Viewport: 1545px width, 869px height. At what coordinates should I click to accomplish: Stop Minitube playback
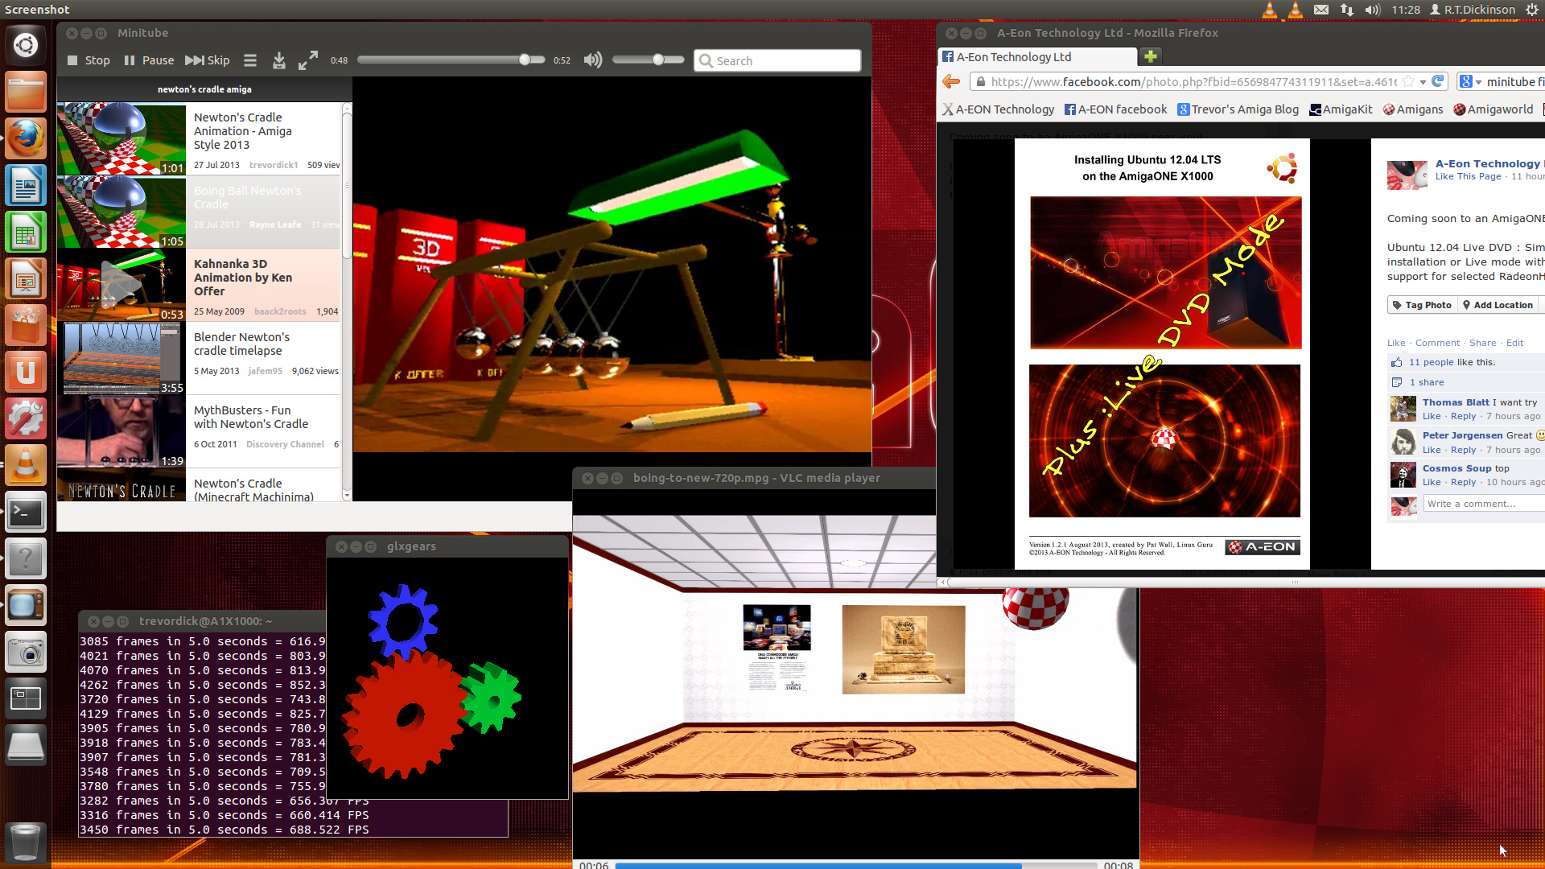pos(89,60)
